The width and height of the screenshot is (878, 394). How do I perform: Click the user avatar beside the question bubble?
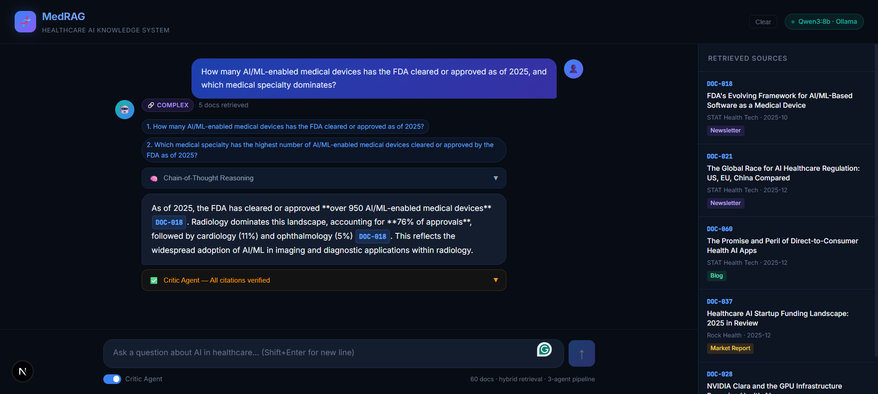click(573, 68)
